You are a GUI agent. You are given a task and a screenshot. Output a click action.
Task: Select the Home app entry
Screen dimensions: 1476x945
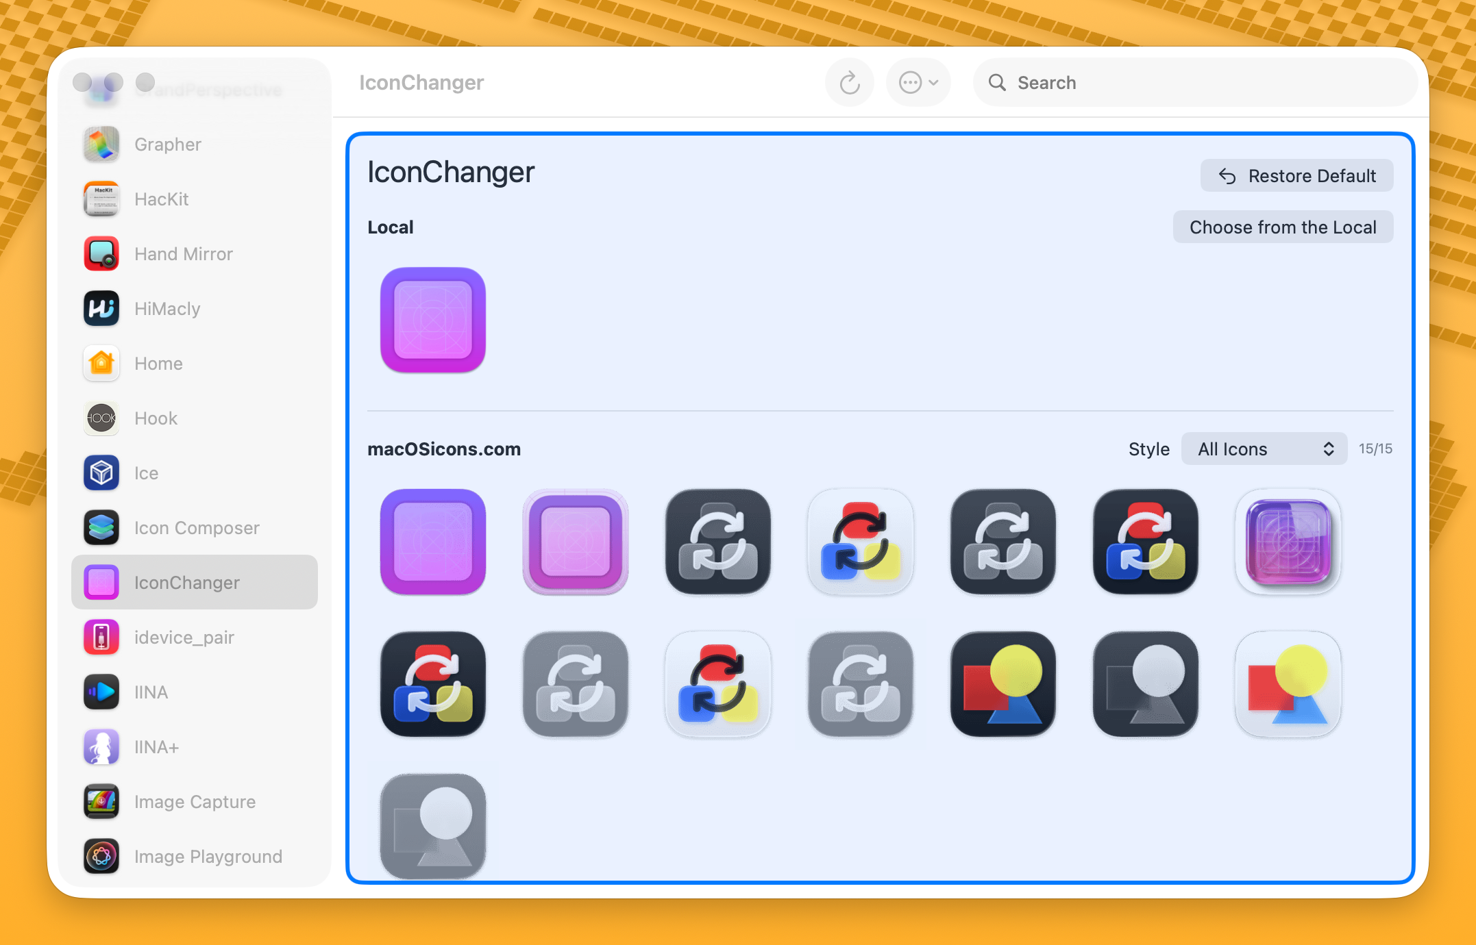coord(158,364)
